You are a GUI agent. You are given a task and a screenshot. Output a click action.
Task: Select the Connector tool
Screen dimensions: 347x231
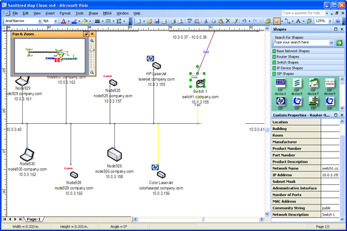287,21
